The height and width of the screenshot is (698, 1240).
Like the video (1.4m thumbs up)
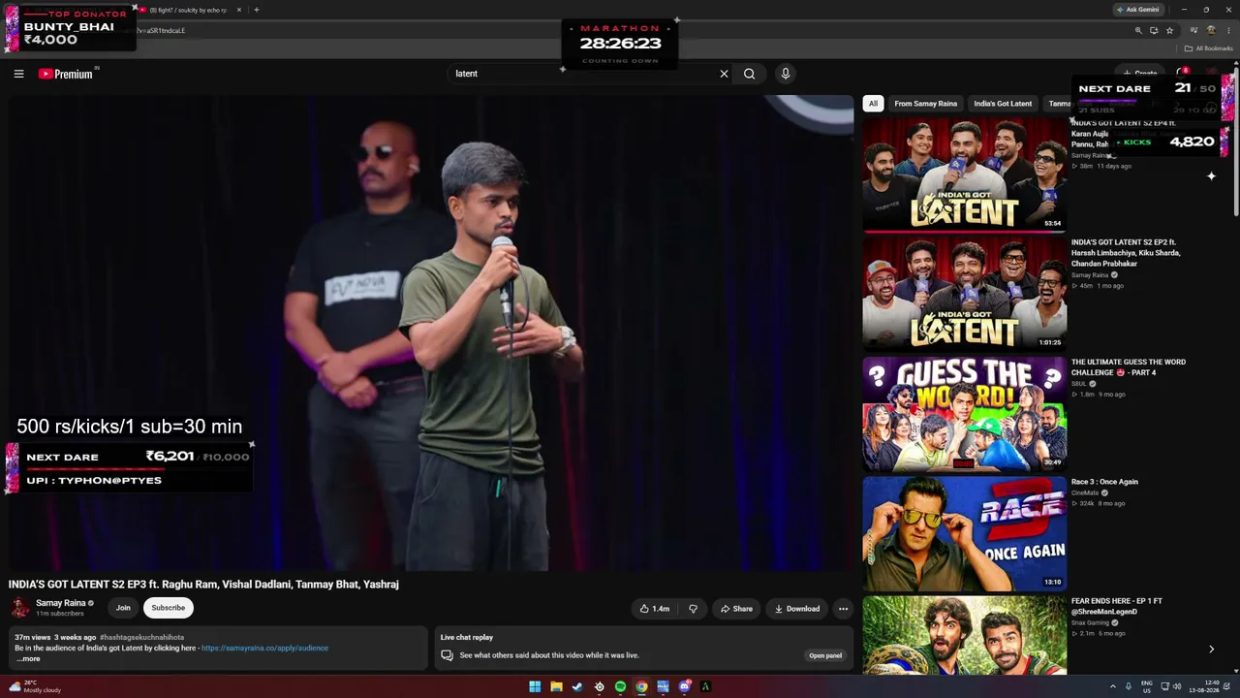[655, 609]
